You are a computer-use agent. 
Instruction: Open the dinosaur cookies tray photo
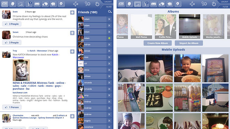pos(159,98)
